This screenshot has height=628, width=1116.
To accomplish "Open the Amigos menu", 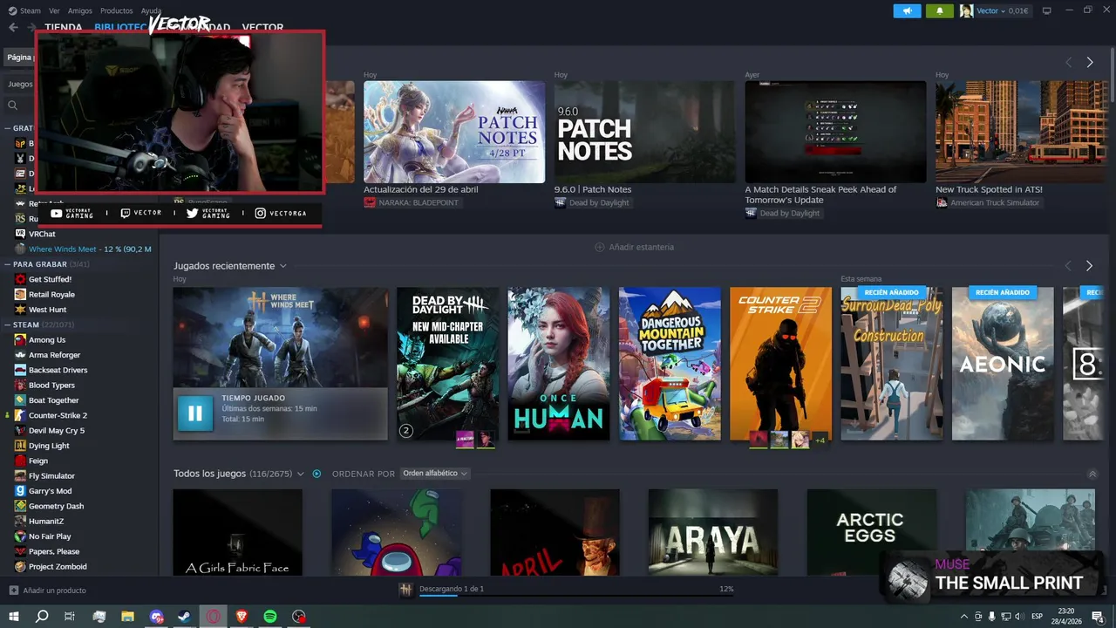I will (x=80, y=10).
